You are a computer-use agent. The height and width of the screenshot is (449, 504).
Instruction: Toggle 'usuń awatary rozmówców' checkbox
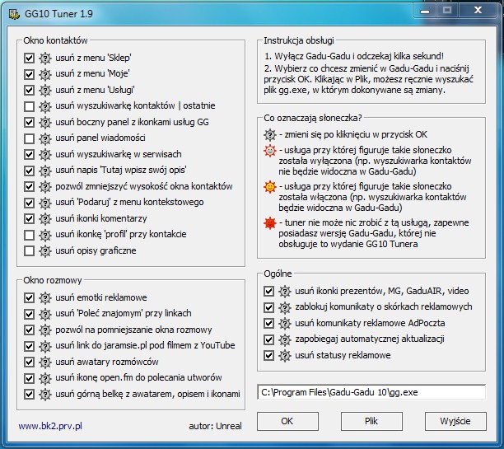[29, 362]
